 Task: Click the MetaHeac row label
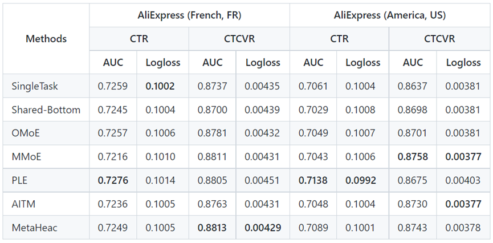click(x=34, y=228)
